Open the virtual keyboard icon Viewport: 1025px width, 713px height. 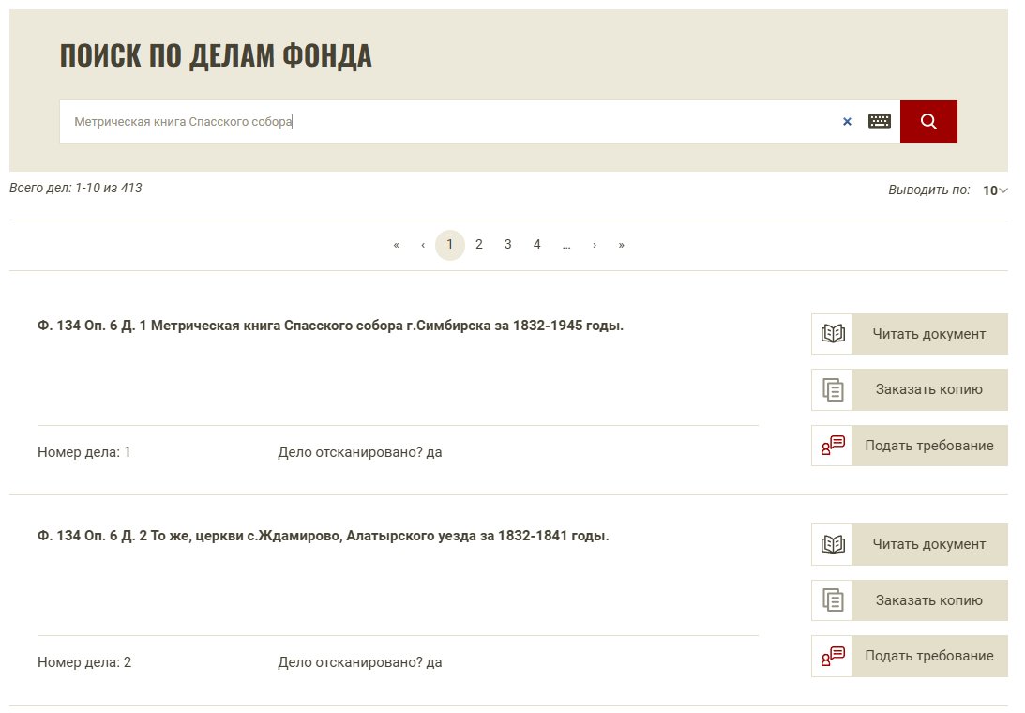pos(880,121)
